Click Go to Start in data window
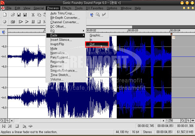The height and width of the screenshot is (136, 195). [x=4, y=126]
